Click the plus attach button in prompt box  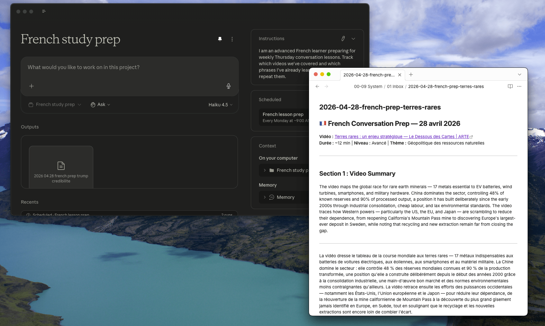tap(32, 86)
